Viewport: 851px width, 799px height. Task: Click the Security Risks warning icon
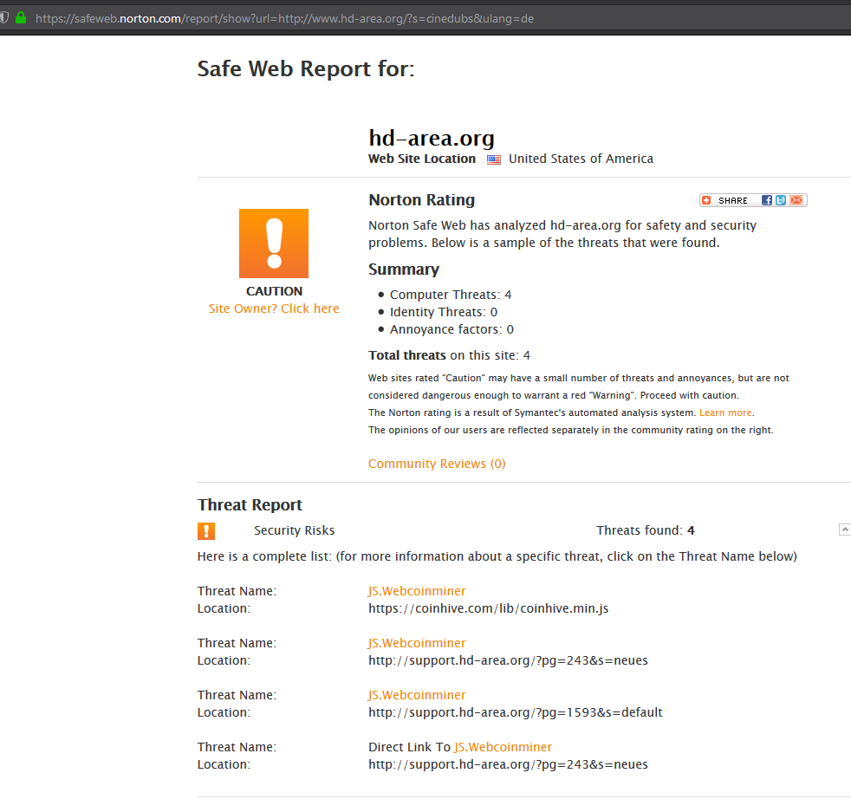tap(206, 531)
